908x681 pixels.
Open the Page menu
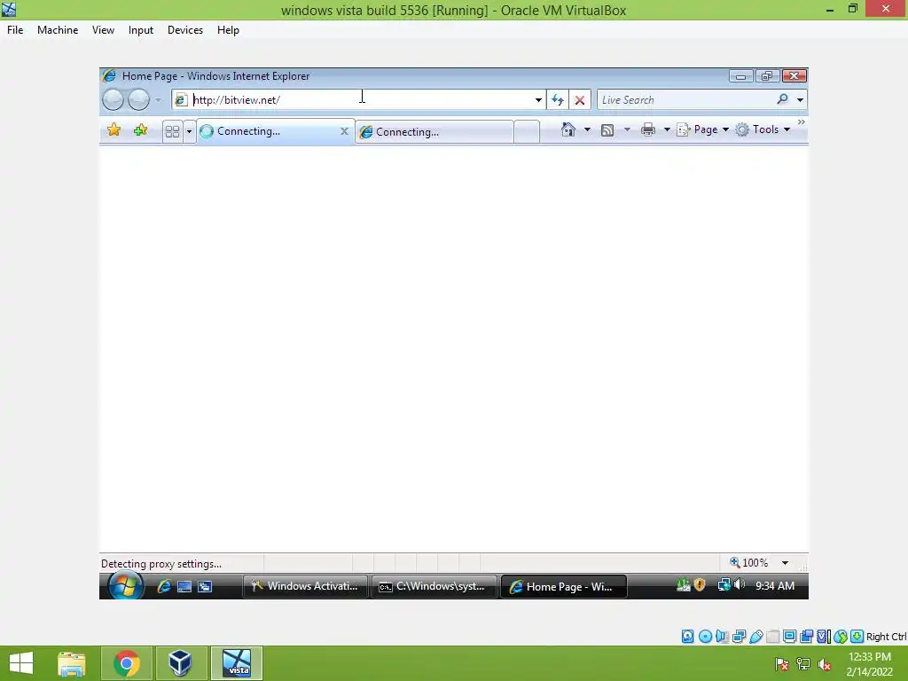(x=702, y=129)
